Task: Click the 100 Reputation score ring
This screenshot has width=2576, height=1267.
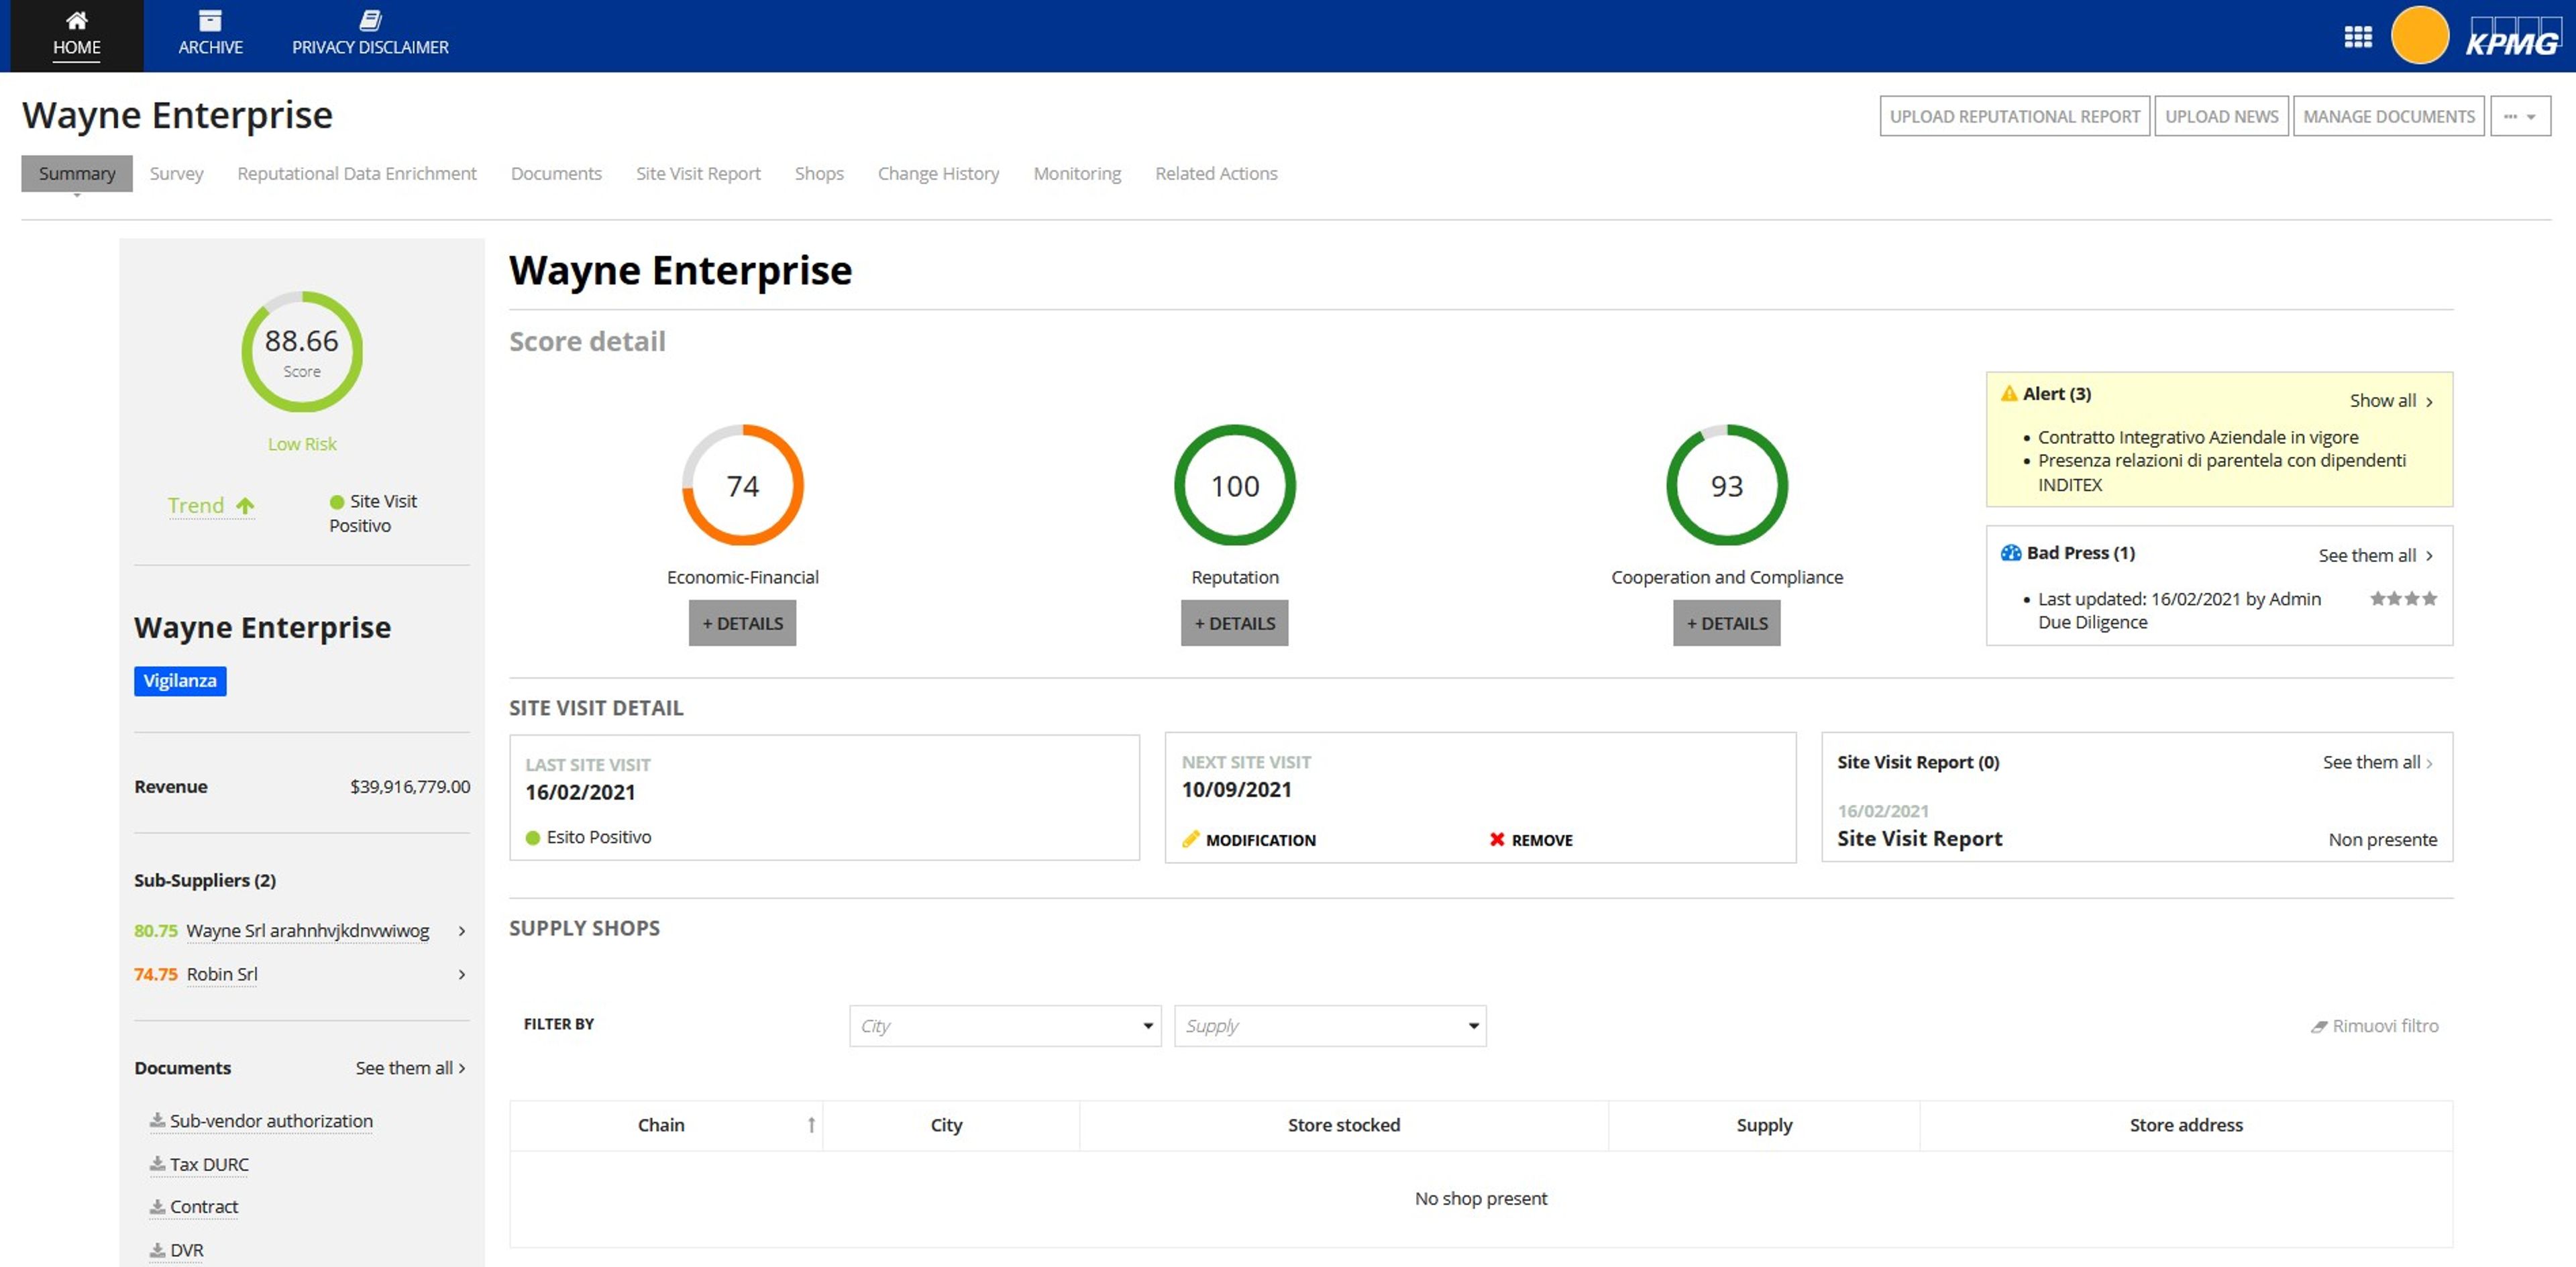Action: pyautogui.click(x=1234, y=485)
